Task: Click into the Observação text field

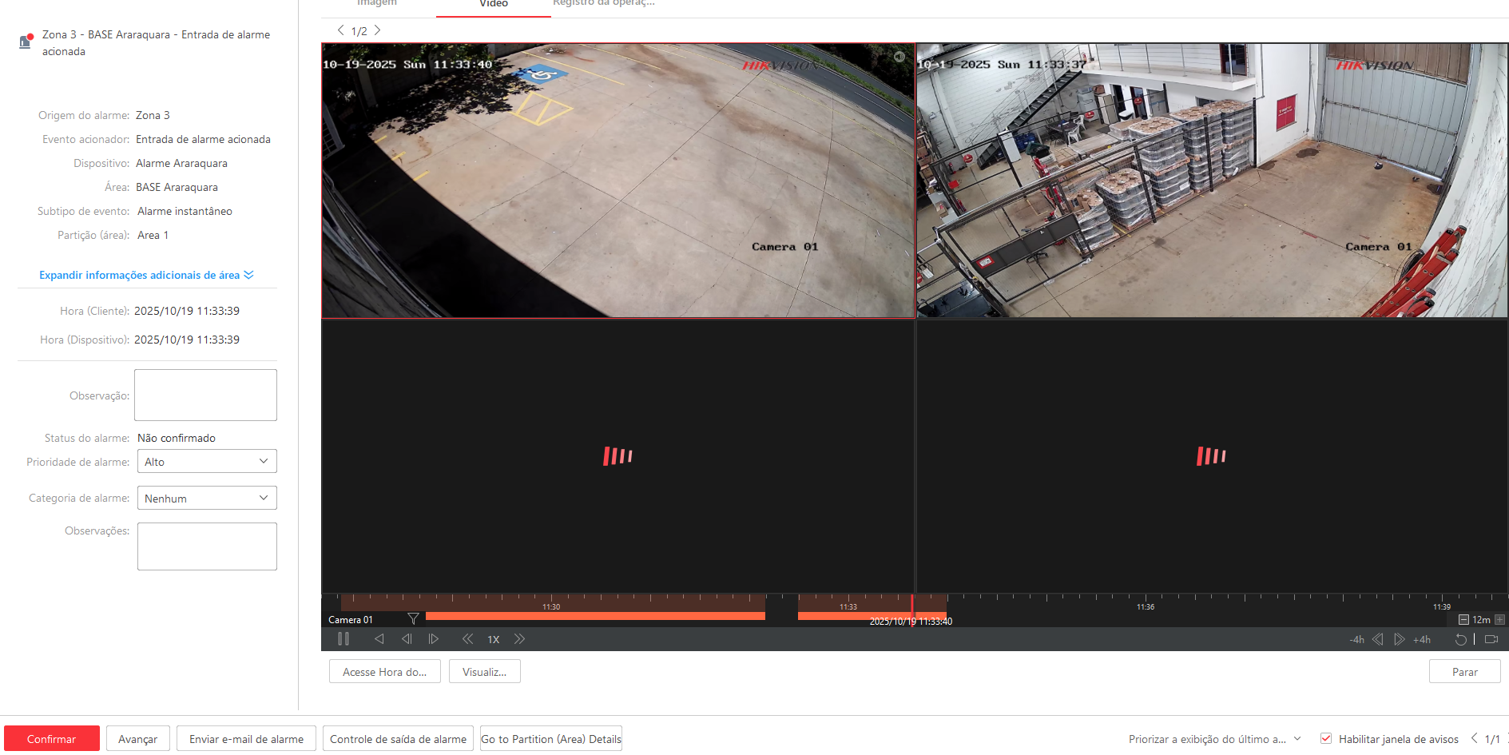Action: click(205, 395)
